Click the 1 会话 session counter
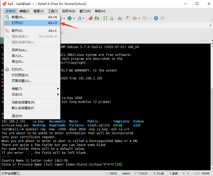This screenshot has height=176, width=213. (x=173, y=173)
